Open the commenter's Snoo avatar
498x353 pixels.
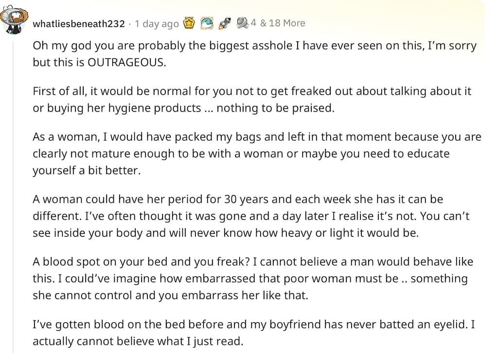pos(14,19)
